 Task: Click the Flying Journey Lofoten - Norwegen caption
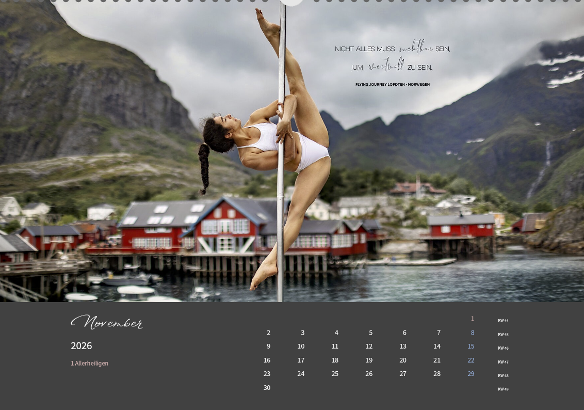[392, 85]
